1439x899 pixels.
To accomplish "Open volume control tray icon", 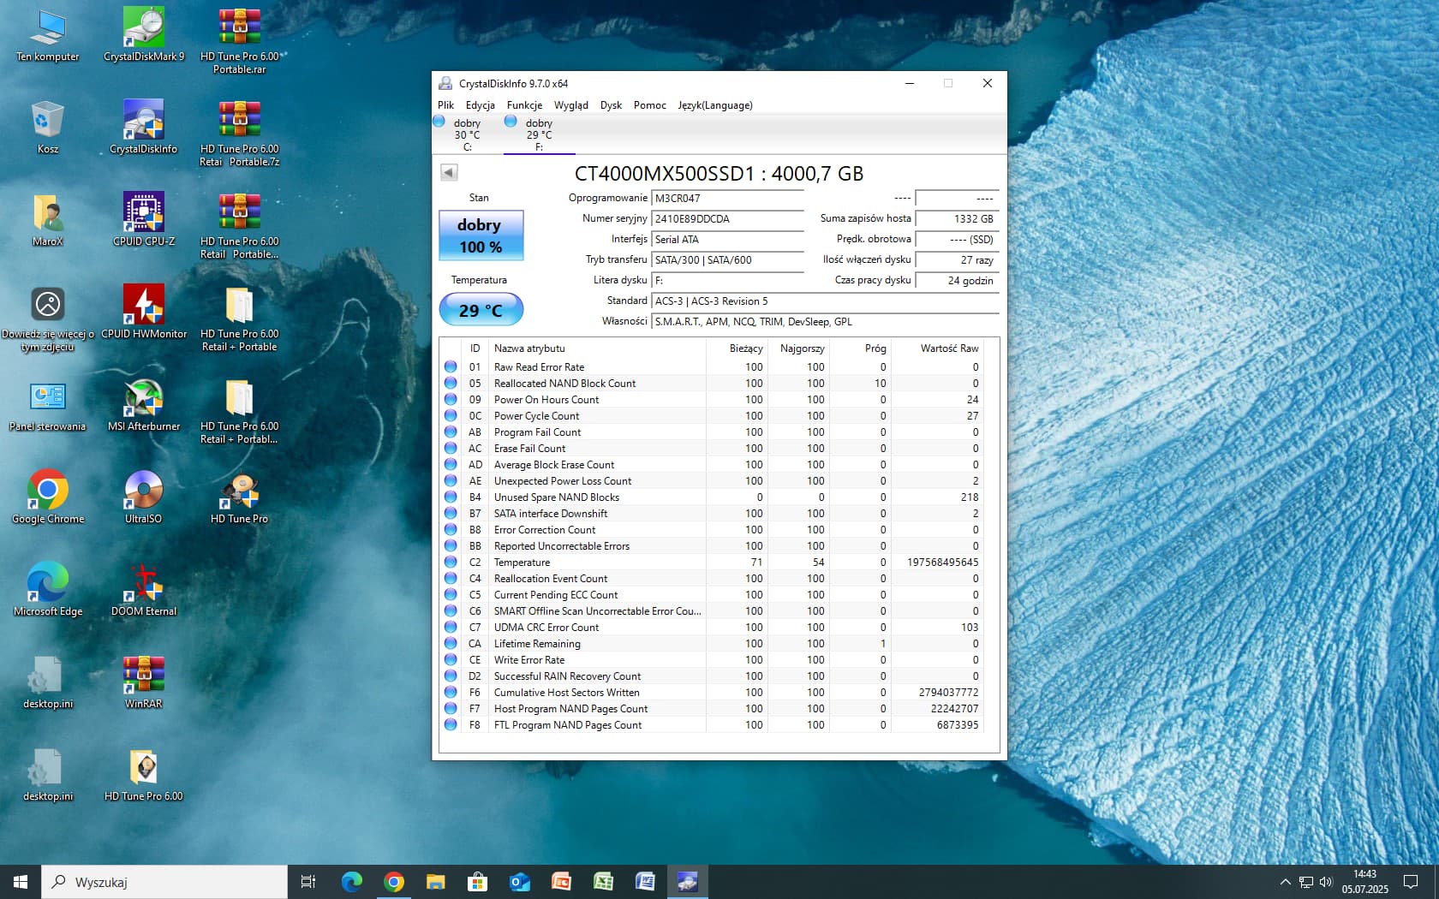I will tap(1326, 882).
